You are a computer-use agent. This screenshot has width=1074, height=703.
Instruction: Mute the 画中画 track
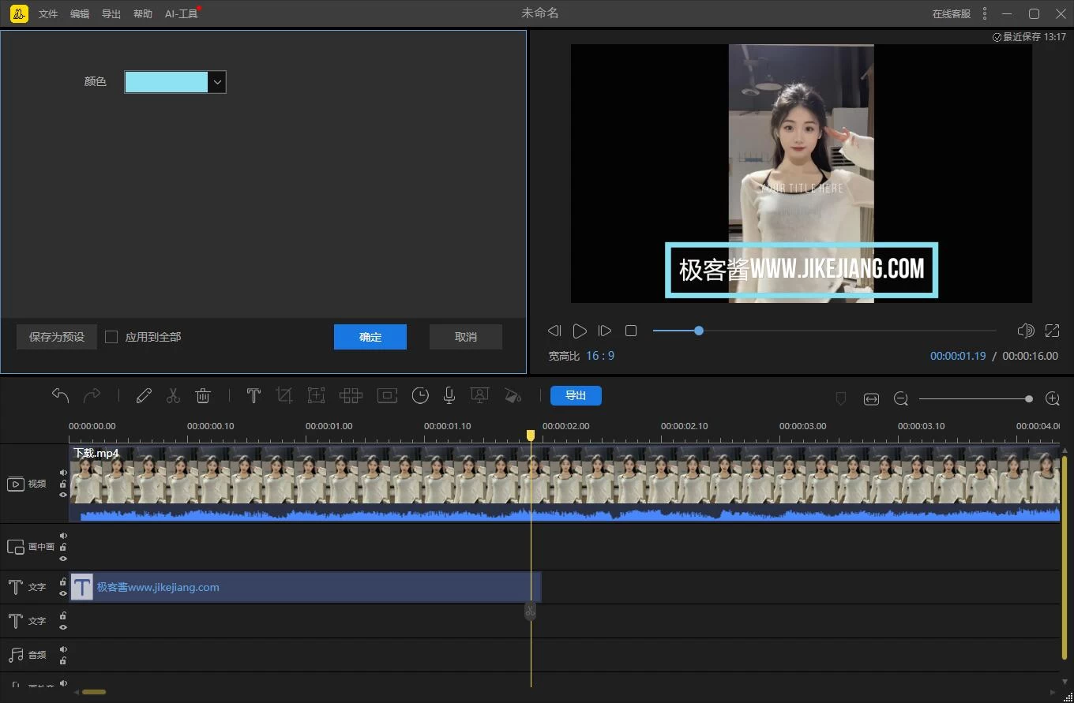[x=63, y=536]
